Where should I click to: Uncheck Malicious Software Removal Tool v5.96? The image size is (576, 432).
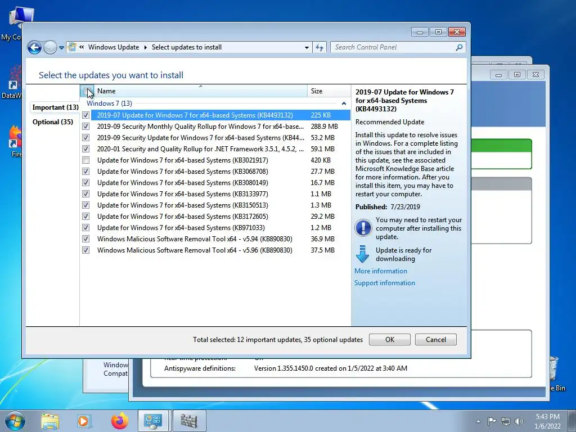(85, 250)
